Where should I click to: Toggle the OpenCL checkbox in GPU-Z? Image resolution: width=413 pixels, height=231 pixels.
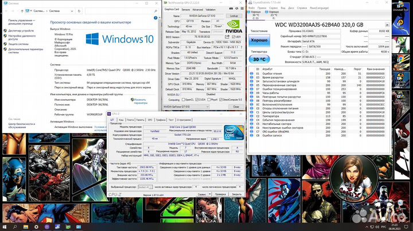[x=184, y=100]
